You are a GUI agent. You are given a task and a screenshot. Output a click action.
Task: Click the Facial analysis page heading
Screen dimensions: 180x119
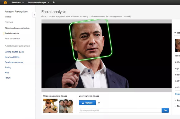point(54,12)
